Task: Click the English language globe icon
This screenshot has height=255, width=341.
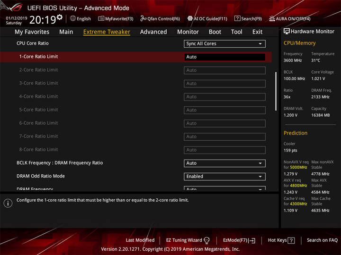Action: [73, 18]
